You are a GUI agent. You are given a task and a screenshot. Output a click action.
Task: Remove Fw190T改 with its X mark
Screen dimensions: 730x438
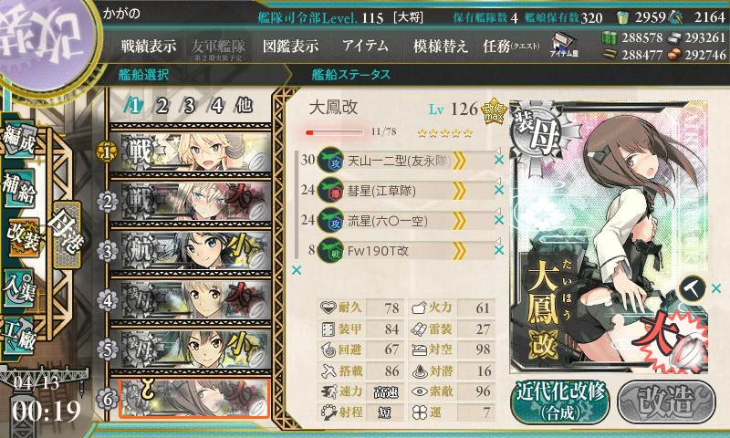tap(499, 250)
